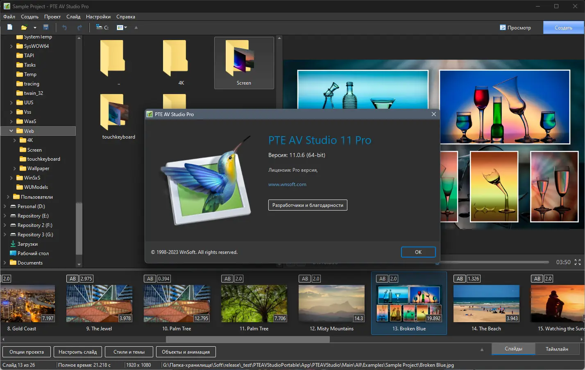
Task: Click the Redo arrow in toolbar
Action: 79,27
